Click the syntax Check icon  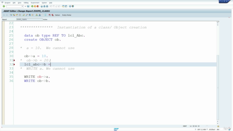[24, 15]
